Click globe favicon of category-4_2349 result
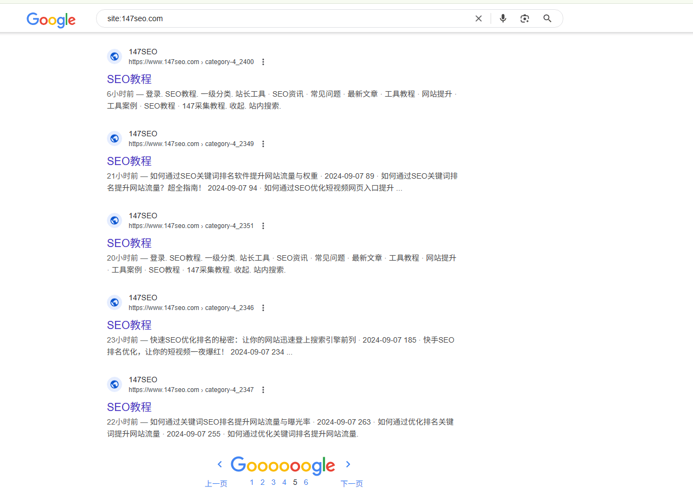This screenshot has height=493, width=693. point(115,138)
